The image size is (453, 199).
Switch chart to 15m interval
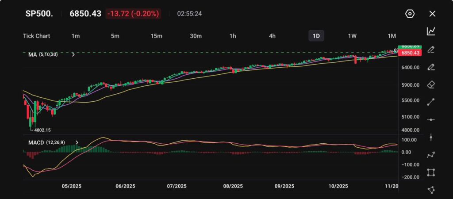point(156,36)
